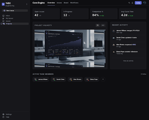Screen dimensions: 149x120
Task: Select Elena Popa team member chip
Action: point(92,79)
